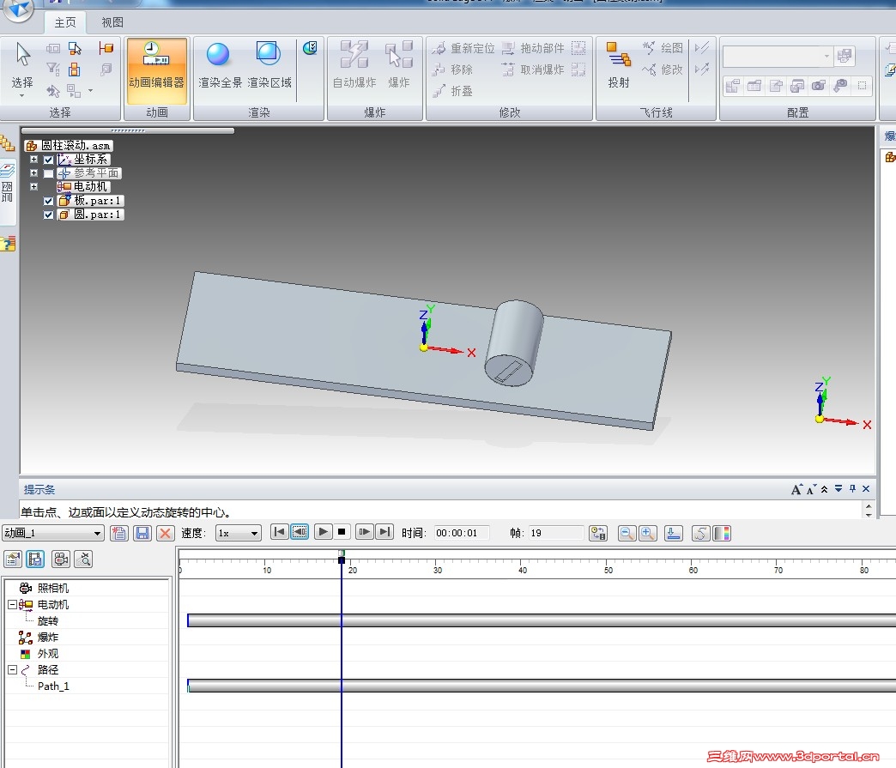Go to the animation start

pyautogui.click(x=280, y=532)
